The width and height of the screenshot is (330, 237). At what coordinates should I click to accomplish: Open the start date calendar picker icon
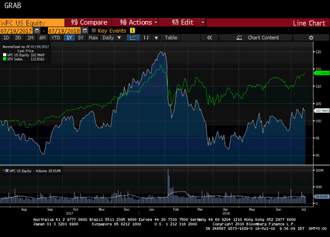click(x=37, y=31)
